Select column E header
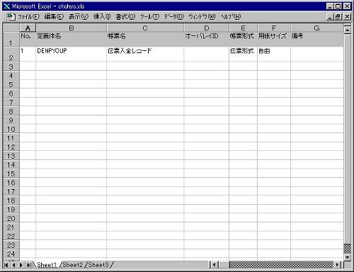This screenshot has width=354, height=272. tap(243, 28)
